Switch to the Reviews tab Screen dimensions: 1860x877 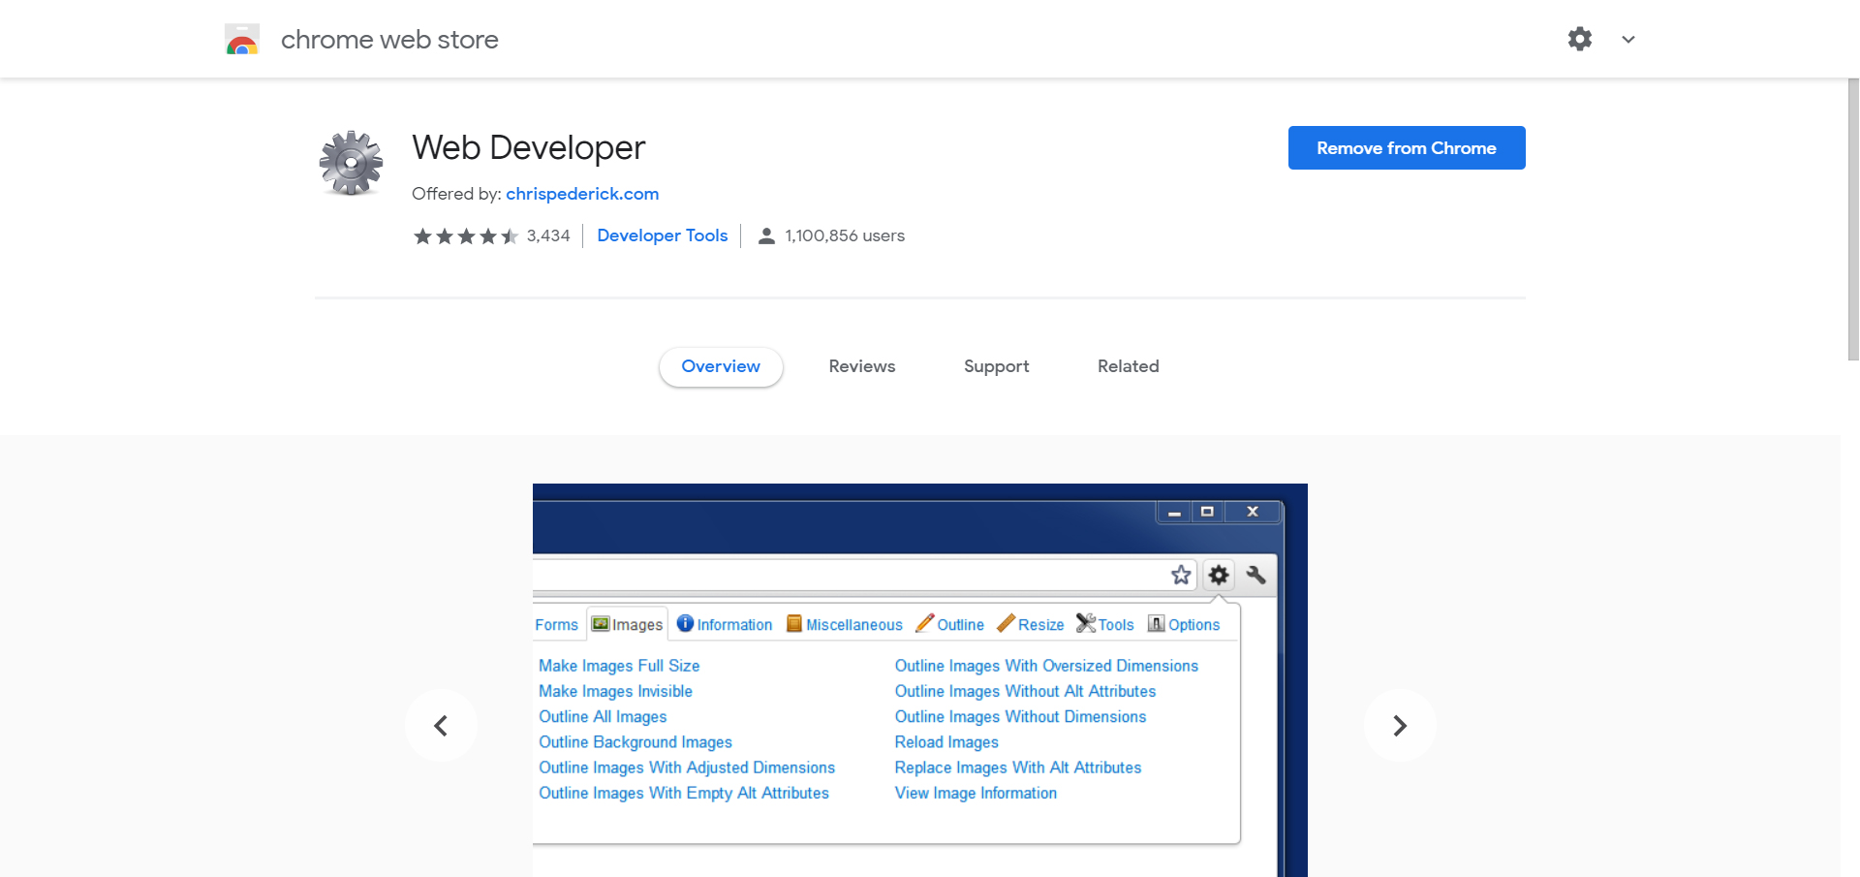click(x=861, y=366)
